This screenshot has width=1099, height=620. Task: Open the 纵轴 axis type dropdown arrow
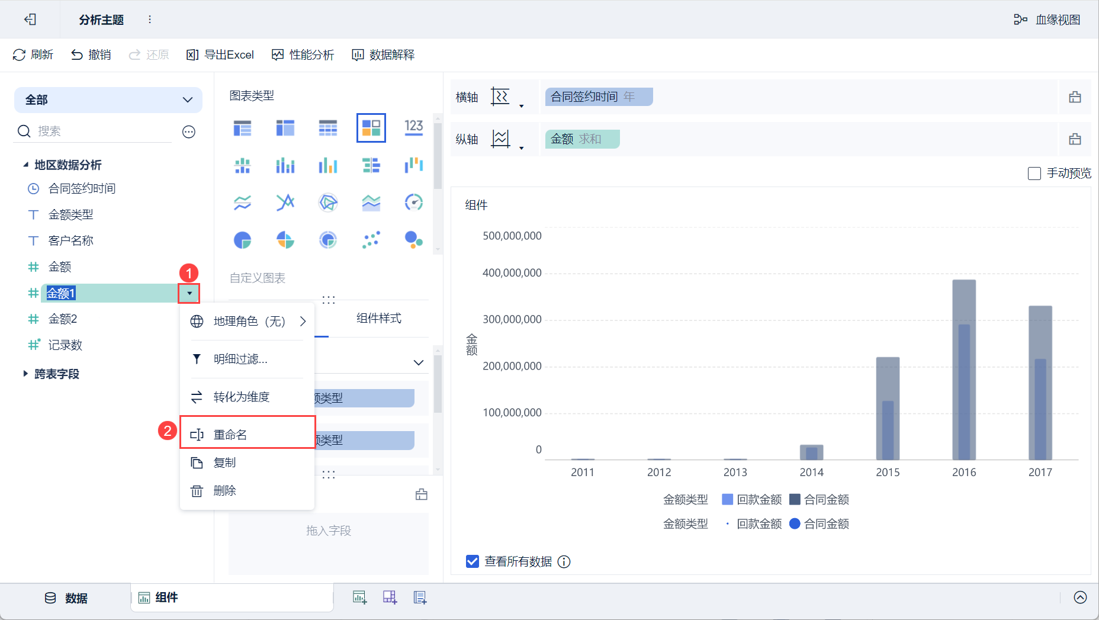click(521, 148)
